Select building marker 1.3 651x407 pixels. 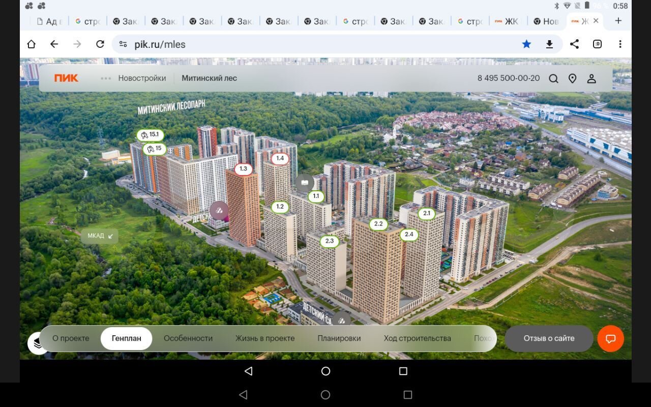coord(243,169)
